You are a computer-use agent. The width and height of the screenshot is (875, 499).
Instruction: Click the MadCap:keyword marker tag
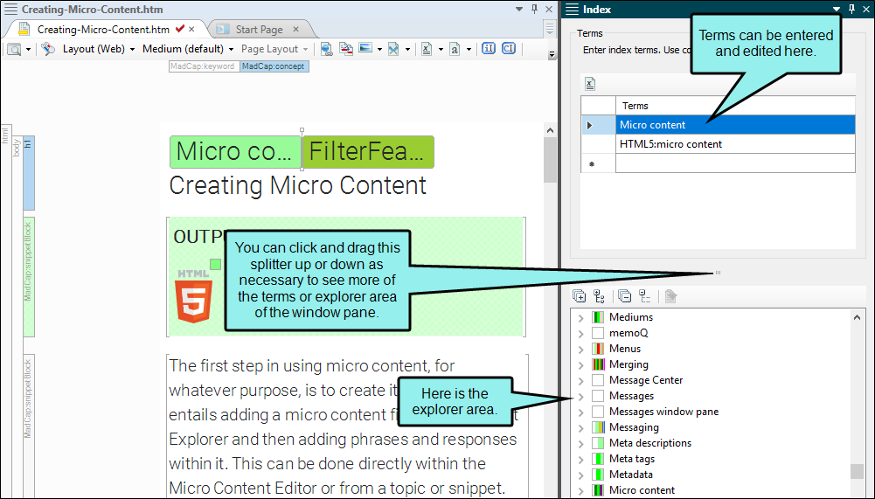[x=205, y=66]
